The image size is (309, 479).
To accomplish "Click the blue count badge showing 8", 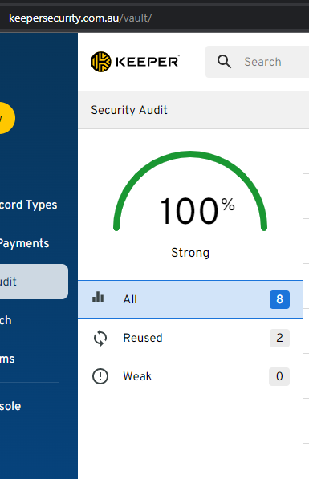I will coord(279,299).
